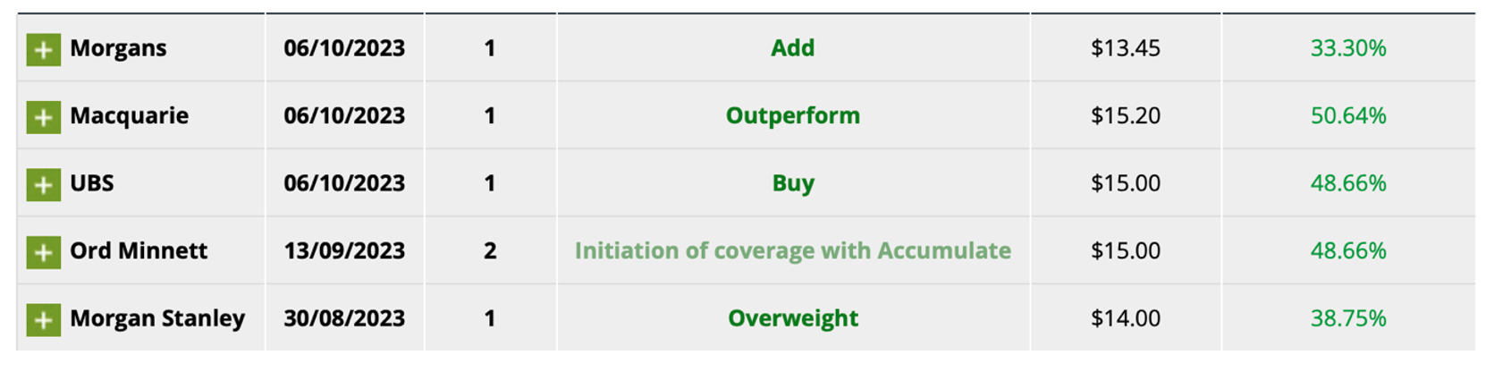Expand the Macquarie broker row

coord(43,117)
